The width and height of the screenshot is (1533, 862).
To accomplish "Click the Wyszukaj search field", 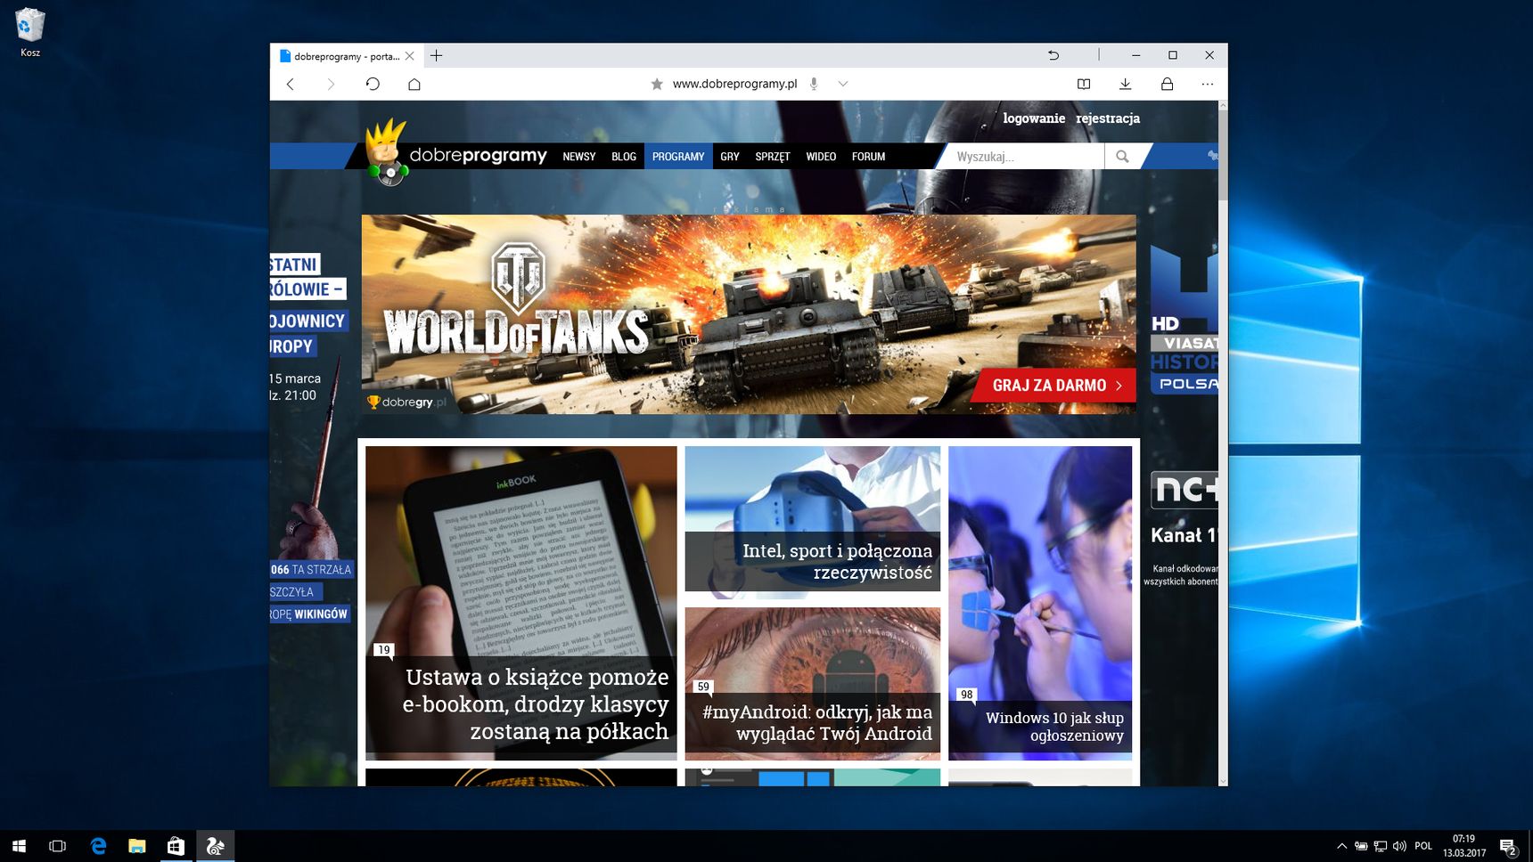I will 1025,156.
